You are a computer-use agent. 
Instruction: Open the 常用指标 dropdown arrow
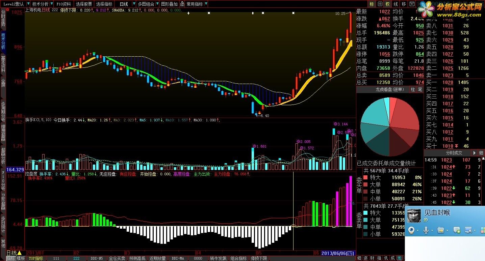pyautogui.click(x=206, y=4)
